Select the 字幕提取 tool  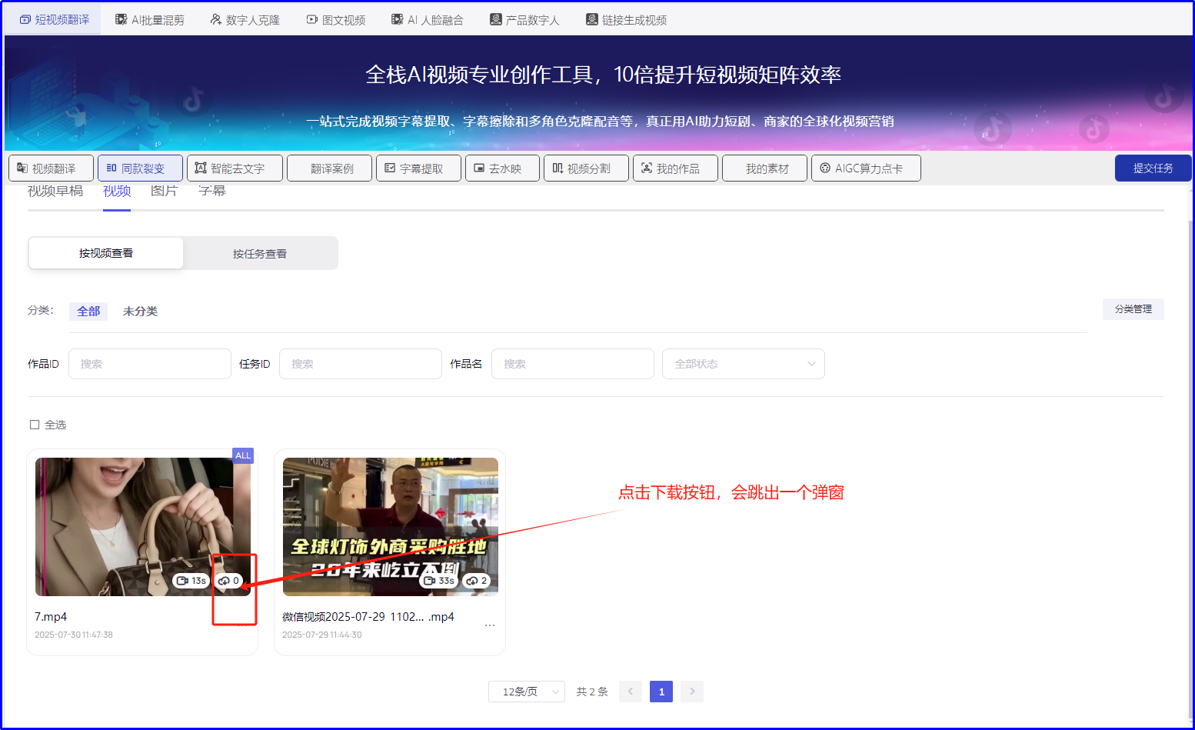point(418,168)
